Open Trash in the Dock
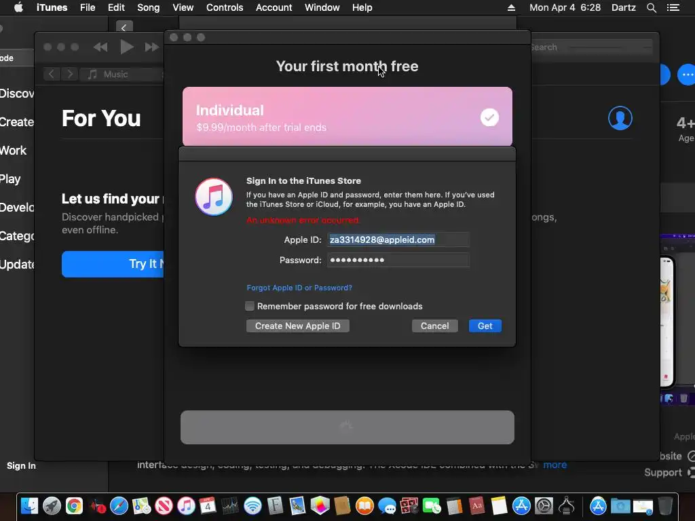Image resolution: width=695 pixels, height=521 pixels. 665,506
